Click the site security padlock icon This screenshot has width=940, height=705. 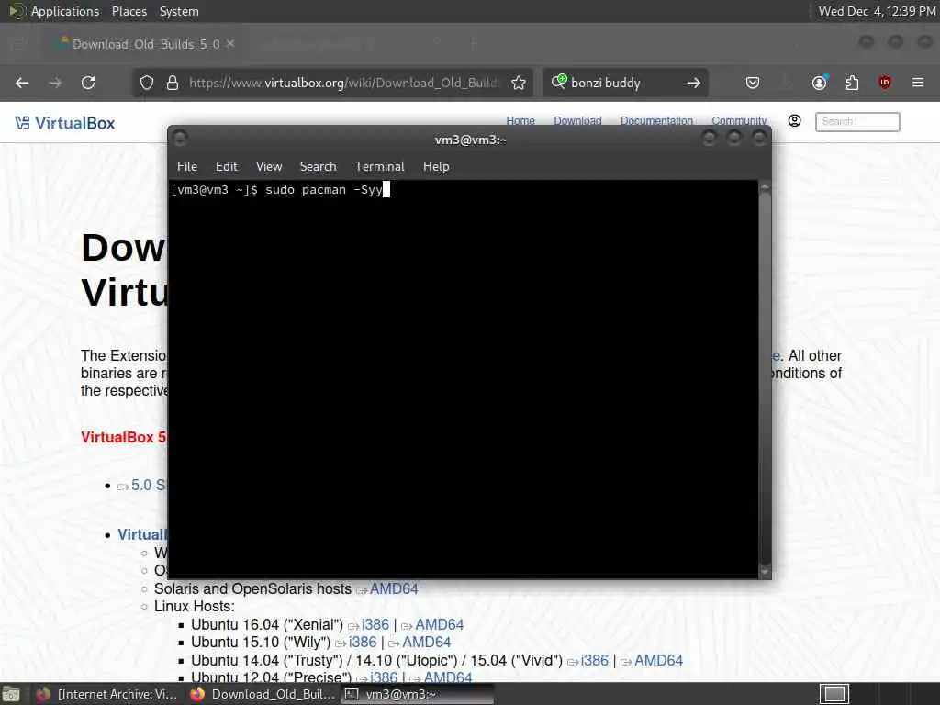pos(173,83)
